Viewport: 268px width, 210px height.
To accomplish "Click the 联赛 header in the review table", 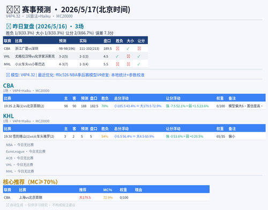I will (8, 41).
